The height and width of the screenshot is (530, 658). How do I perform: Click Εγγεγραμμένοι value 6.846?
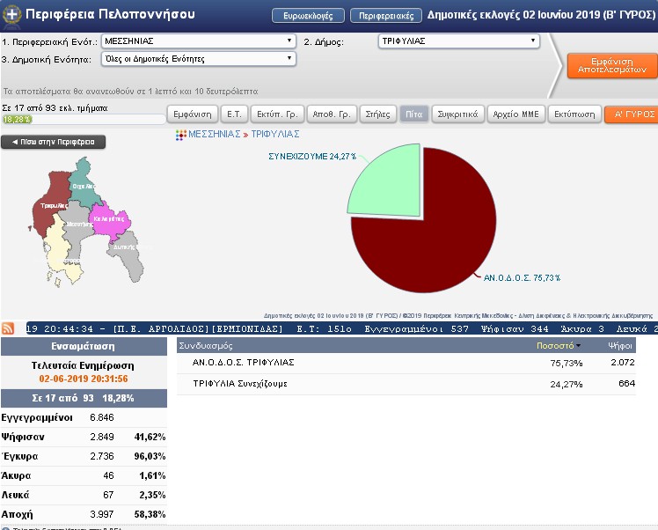(x=102, y=418)
